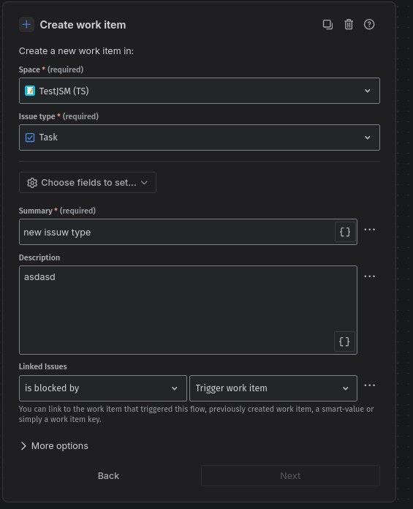Screen dimensions: 413x509
Task: Delete component via trash icon
Action: [x=349, y=25]
